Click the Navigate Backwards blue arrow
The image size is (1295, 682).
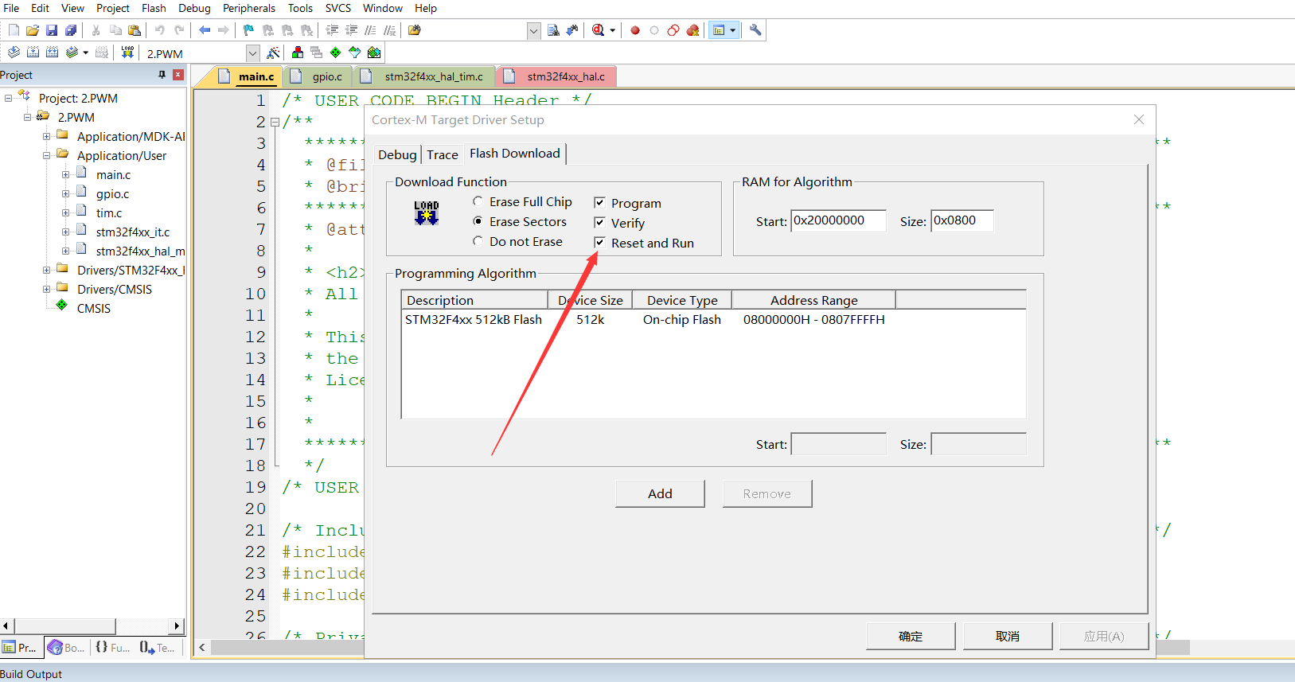tap(205, 30)
